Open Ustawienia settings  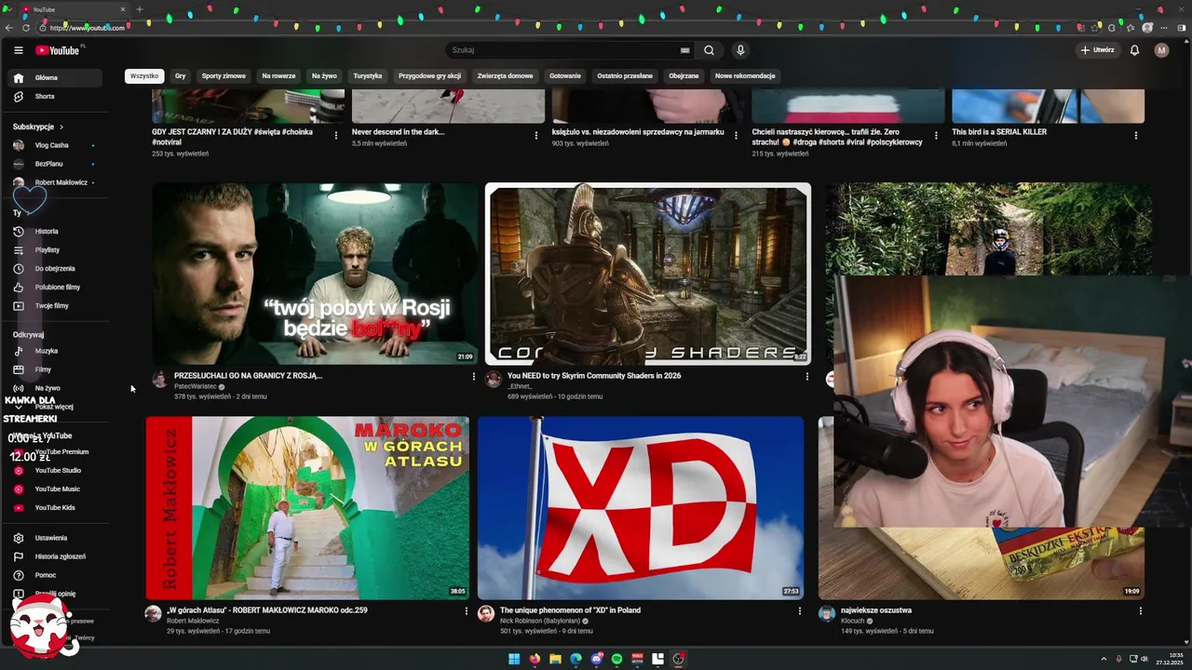tap(56, 538)
